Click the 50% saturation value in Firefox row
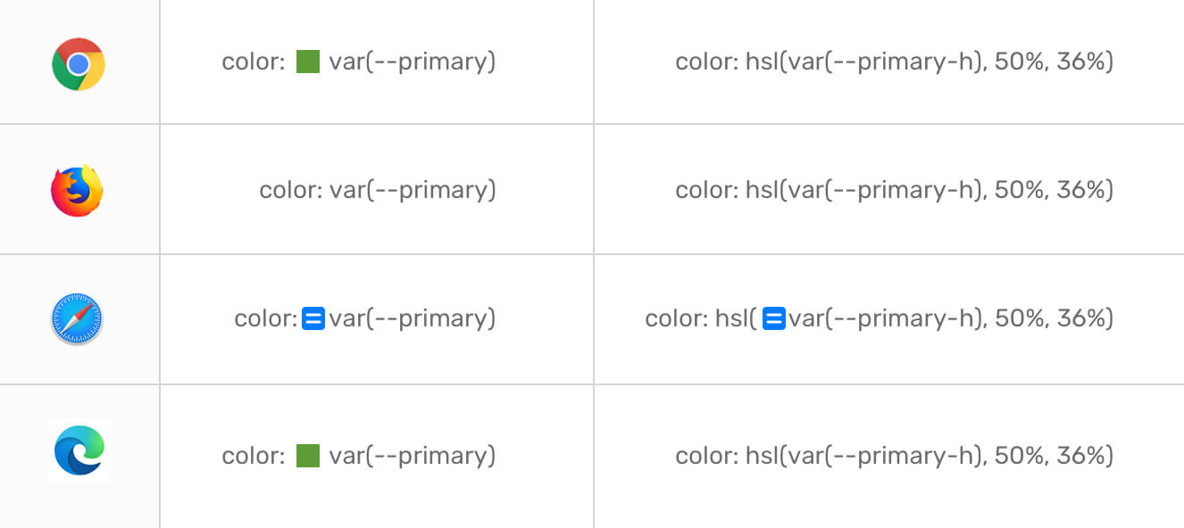The width and height of the screenshot is (1184, 528). pyautogui.click(x=1018, y=190)
